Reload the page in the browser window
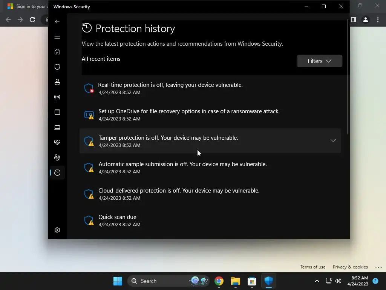 point(32,20)
